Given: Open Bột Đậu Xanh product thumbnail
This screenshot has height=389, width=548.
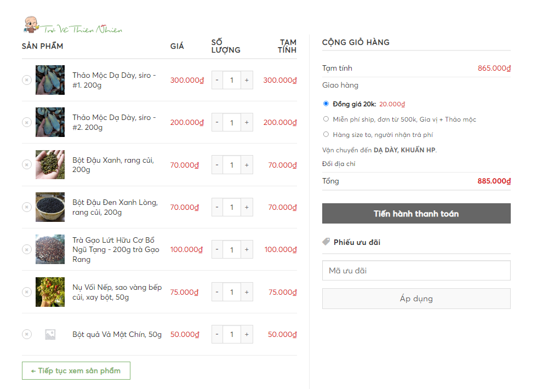Looking at the screenshot, I should (x=50, y=164).
